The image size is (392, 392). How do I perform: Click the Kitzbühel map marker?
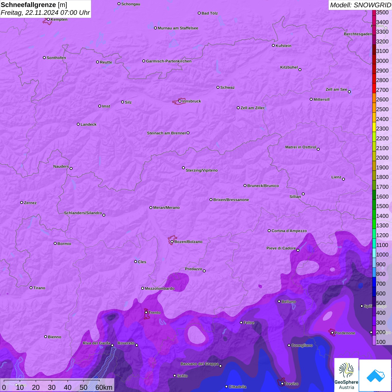300,70
